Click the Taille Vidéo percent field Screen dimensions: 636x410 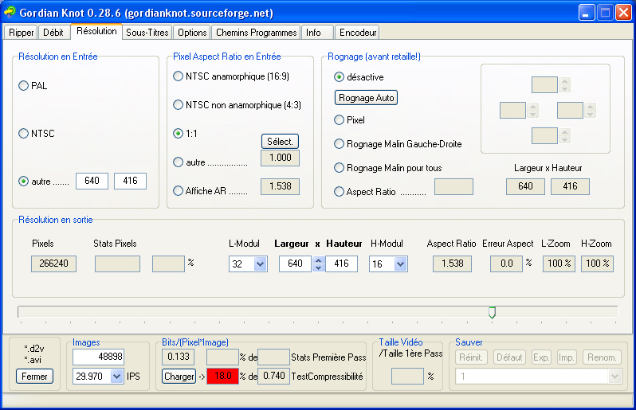click(407, 376)
